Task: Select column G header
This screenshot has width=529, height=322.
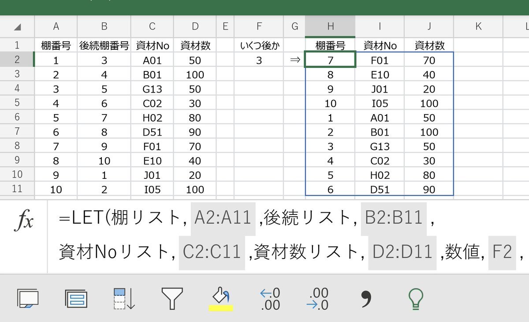Action: coord(294,26)
